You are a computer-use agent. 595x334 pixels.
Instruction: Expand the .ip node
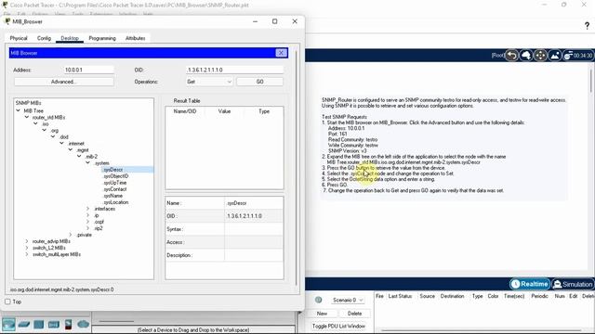(87, 215)
